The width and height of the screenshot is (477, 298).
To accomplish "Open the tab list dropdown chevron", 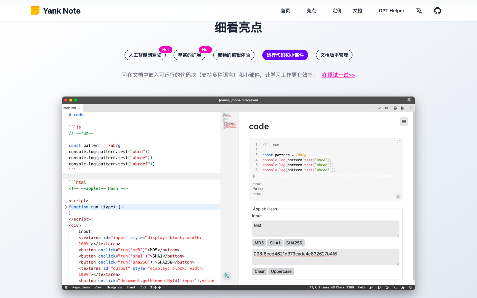I will tap(379, 108).
